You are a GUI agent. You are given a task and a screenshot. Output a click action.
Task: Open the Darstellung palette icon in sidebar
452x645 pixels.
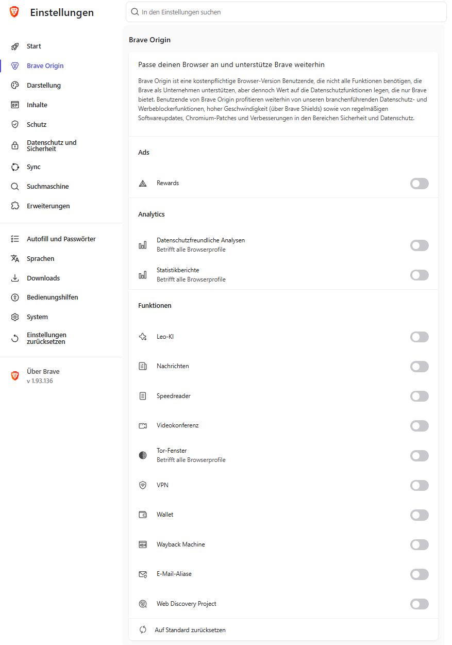pyautogui.click(x=15, y=85)
